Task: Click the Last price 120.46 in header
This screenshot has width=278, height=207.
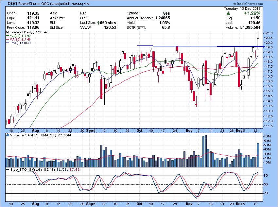Action: coord(254,23)
